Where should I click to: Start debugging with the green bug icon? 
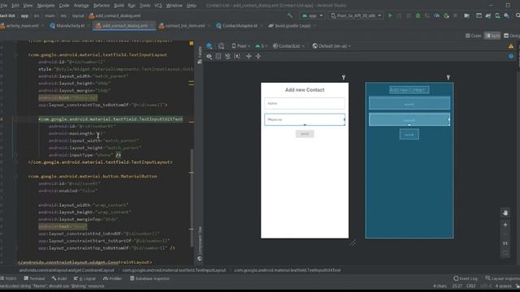pos(418,15)
